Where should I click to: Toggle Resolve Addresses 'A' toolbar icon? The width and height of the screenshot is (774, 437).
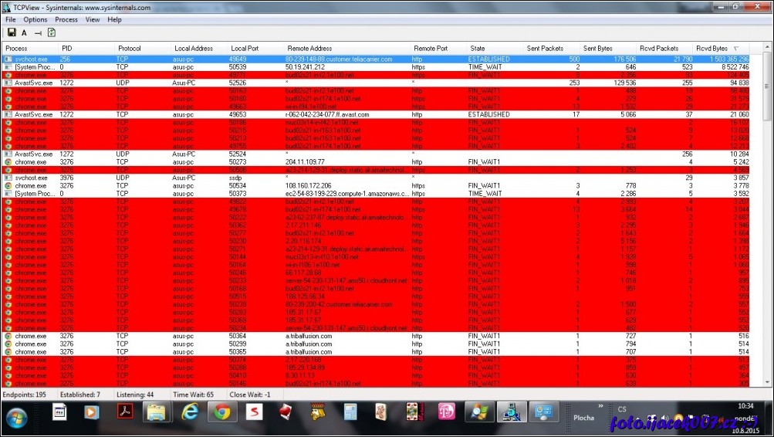click(24, 32)
